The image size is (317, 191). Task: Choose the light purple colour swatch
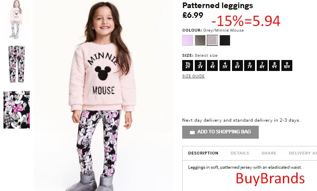tap(187, 40)
